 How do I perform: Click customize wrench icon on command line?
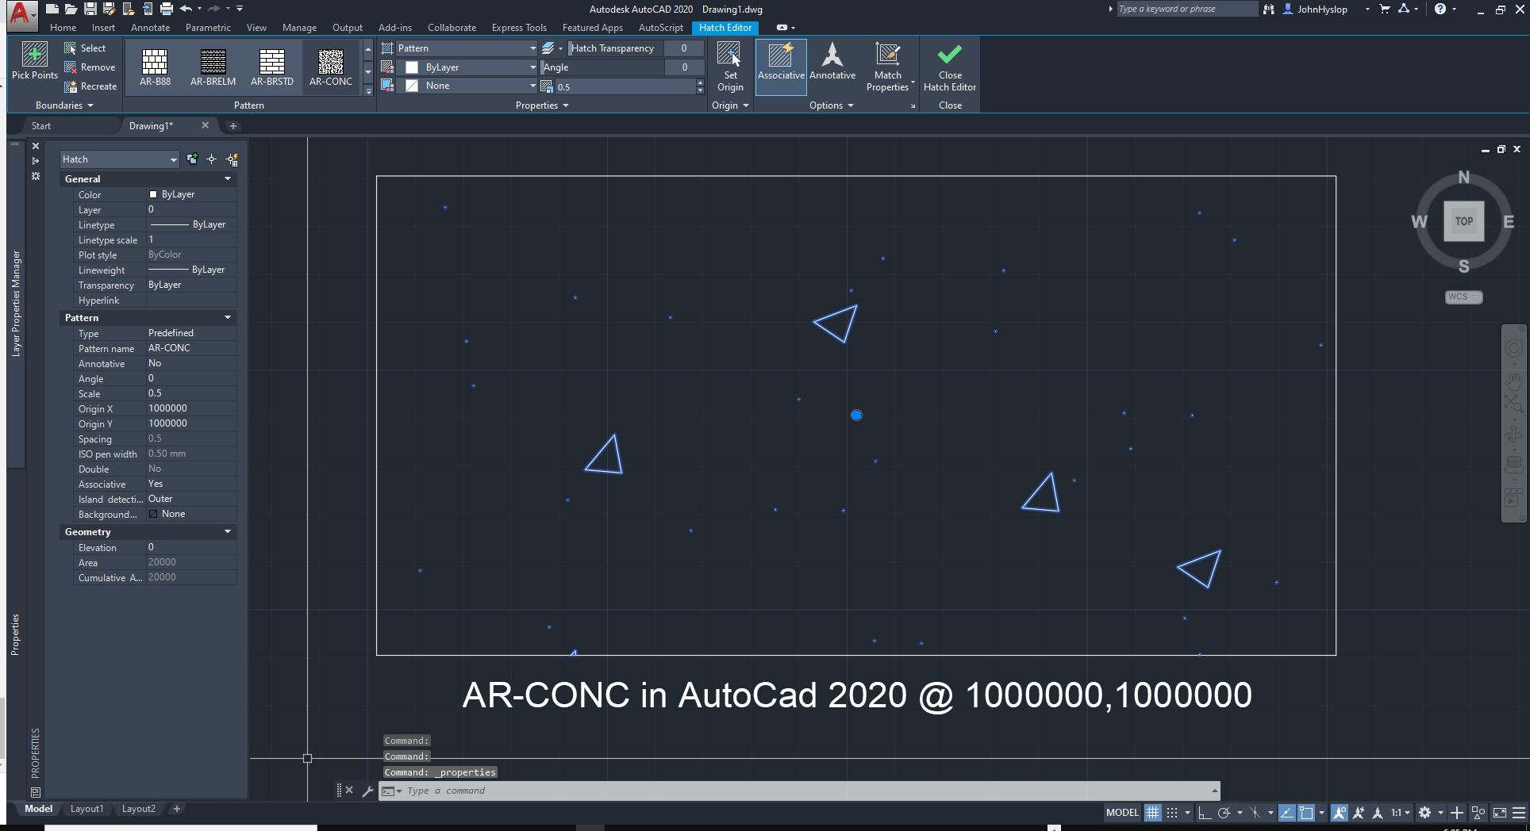click(367, 791)
